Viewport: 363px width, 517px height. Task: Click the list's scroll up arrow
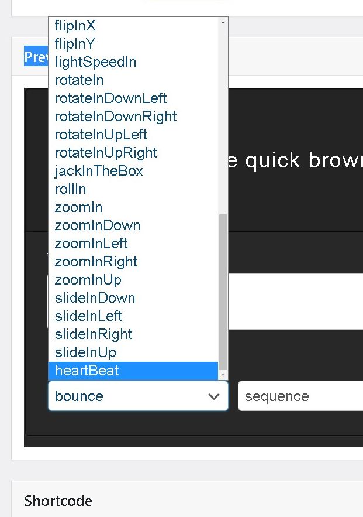223,23
